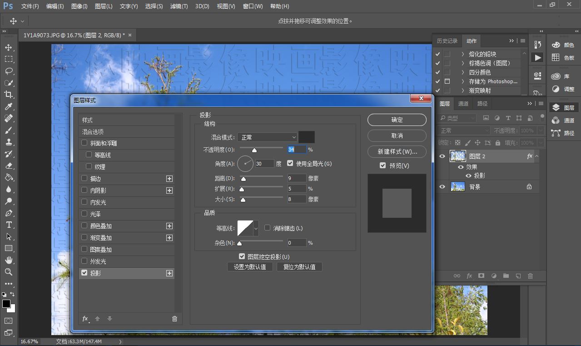This screenshot has width=581, height=346.
Task: Select the Horizontal Type tool
Action: point(8,225)
